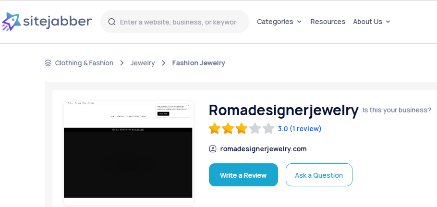Click the Write a Review button
The height and width of the screenshot is (207, 437).
pos(243,175)
